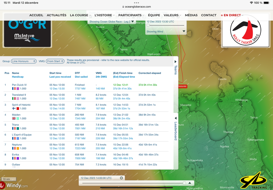Expand the timeline panel with the up arrow

coord(190,183)
